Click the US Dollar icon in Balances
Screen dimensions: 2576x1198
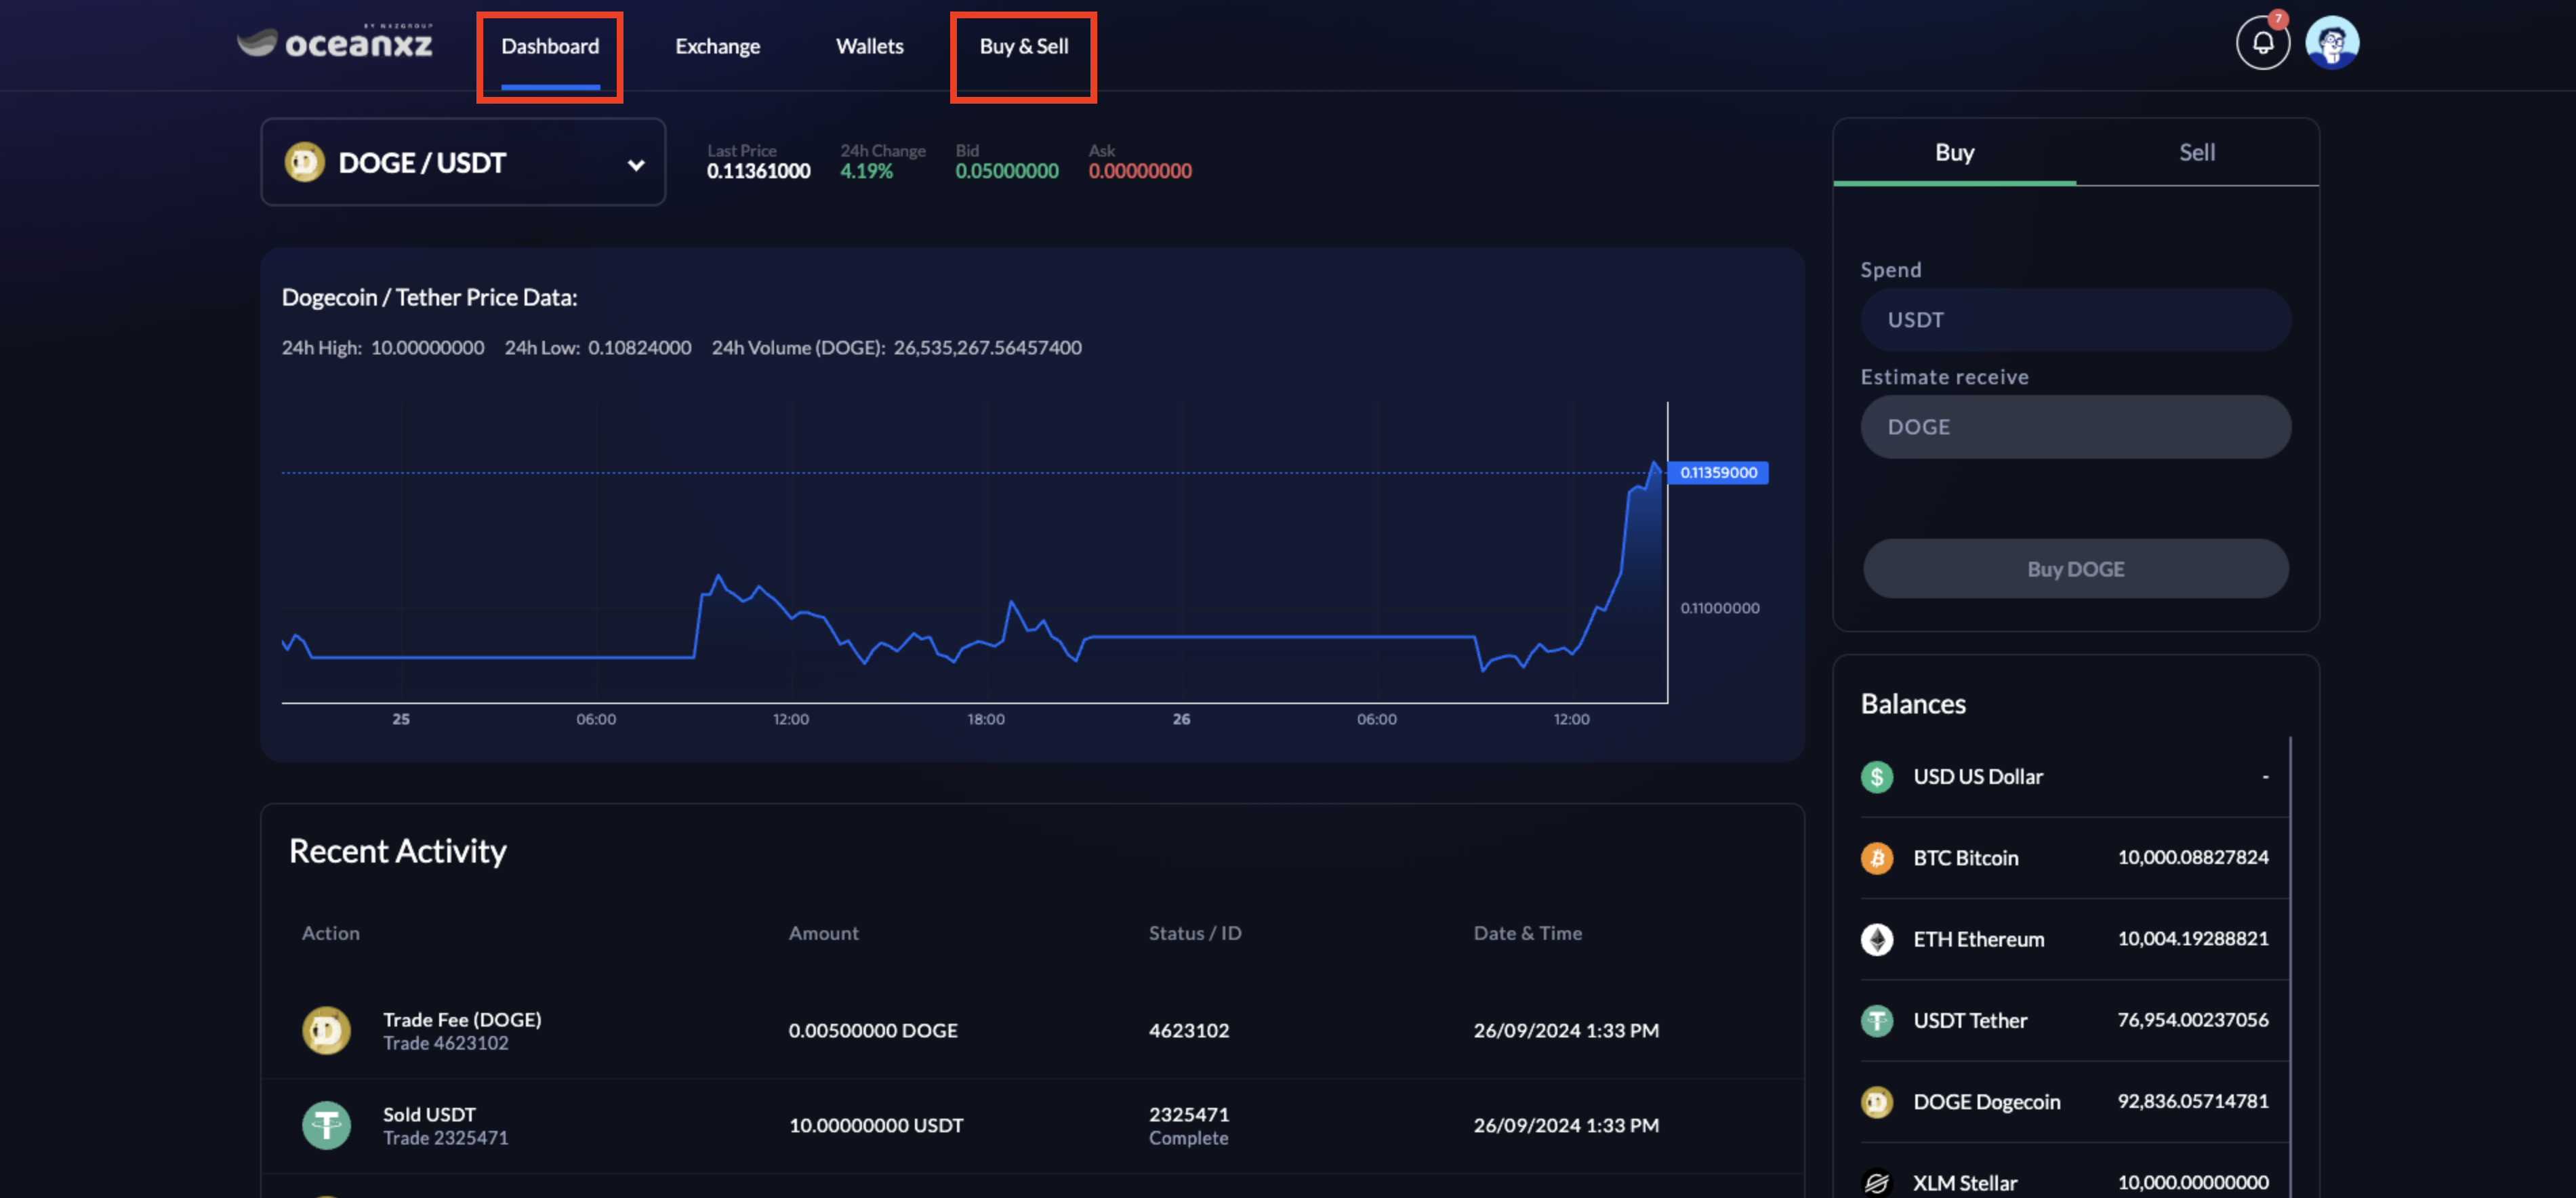[x=1876, y=777]
